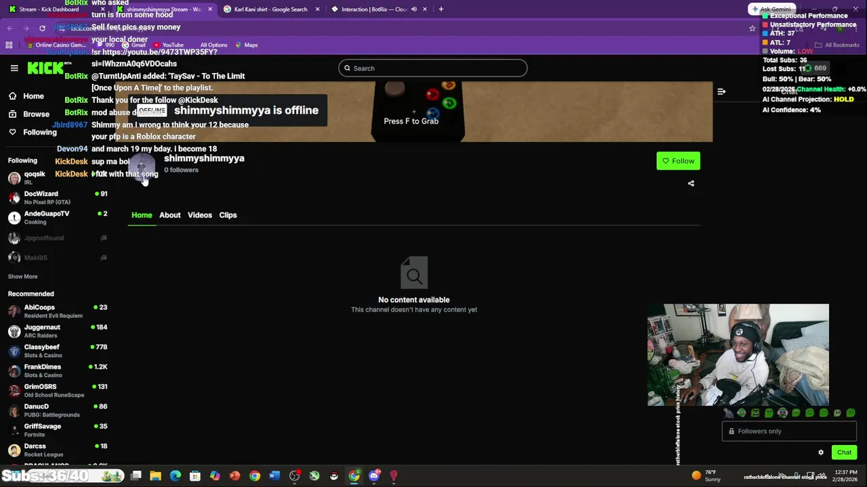The height and width of the screenshot is (487, 867).
Task: Open Maps bookmark
Action: point(247,45)
